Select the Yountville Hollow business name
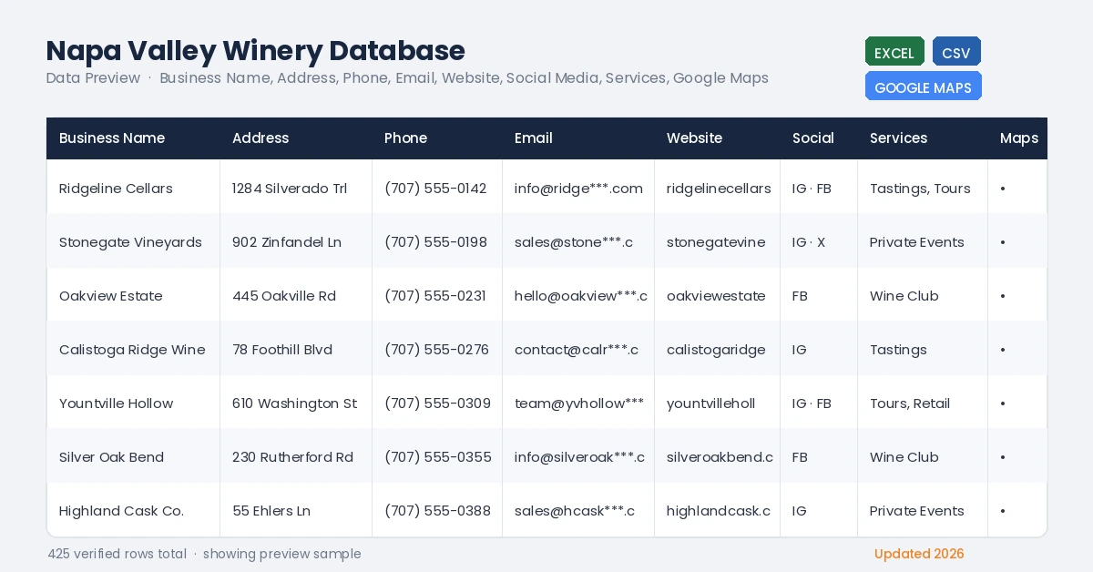Viewport: 1093px width, 572px height. (116, 403)
